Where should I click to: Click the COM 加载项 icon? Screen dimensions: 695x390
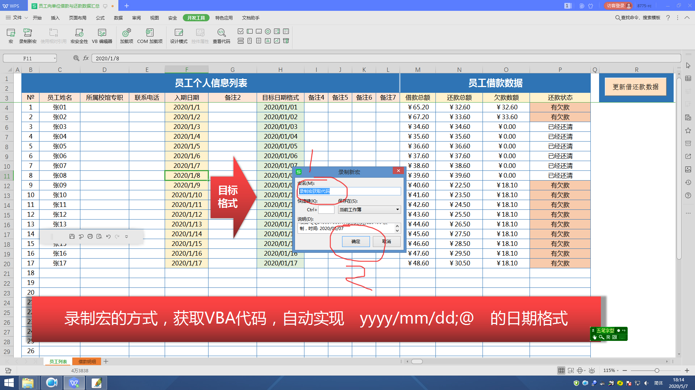[149, 36]
